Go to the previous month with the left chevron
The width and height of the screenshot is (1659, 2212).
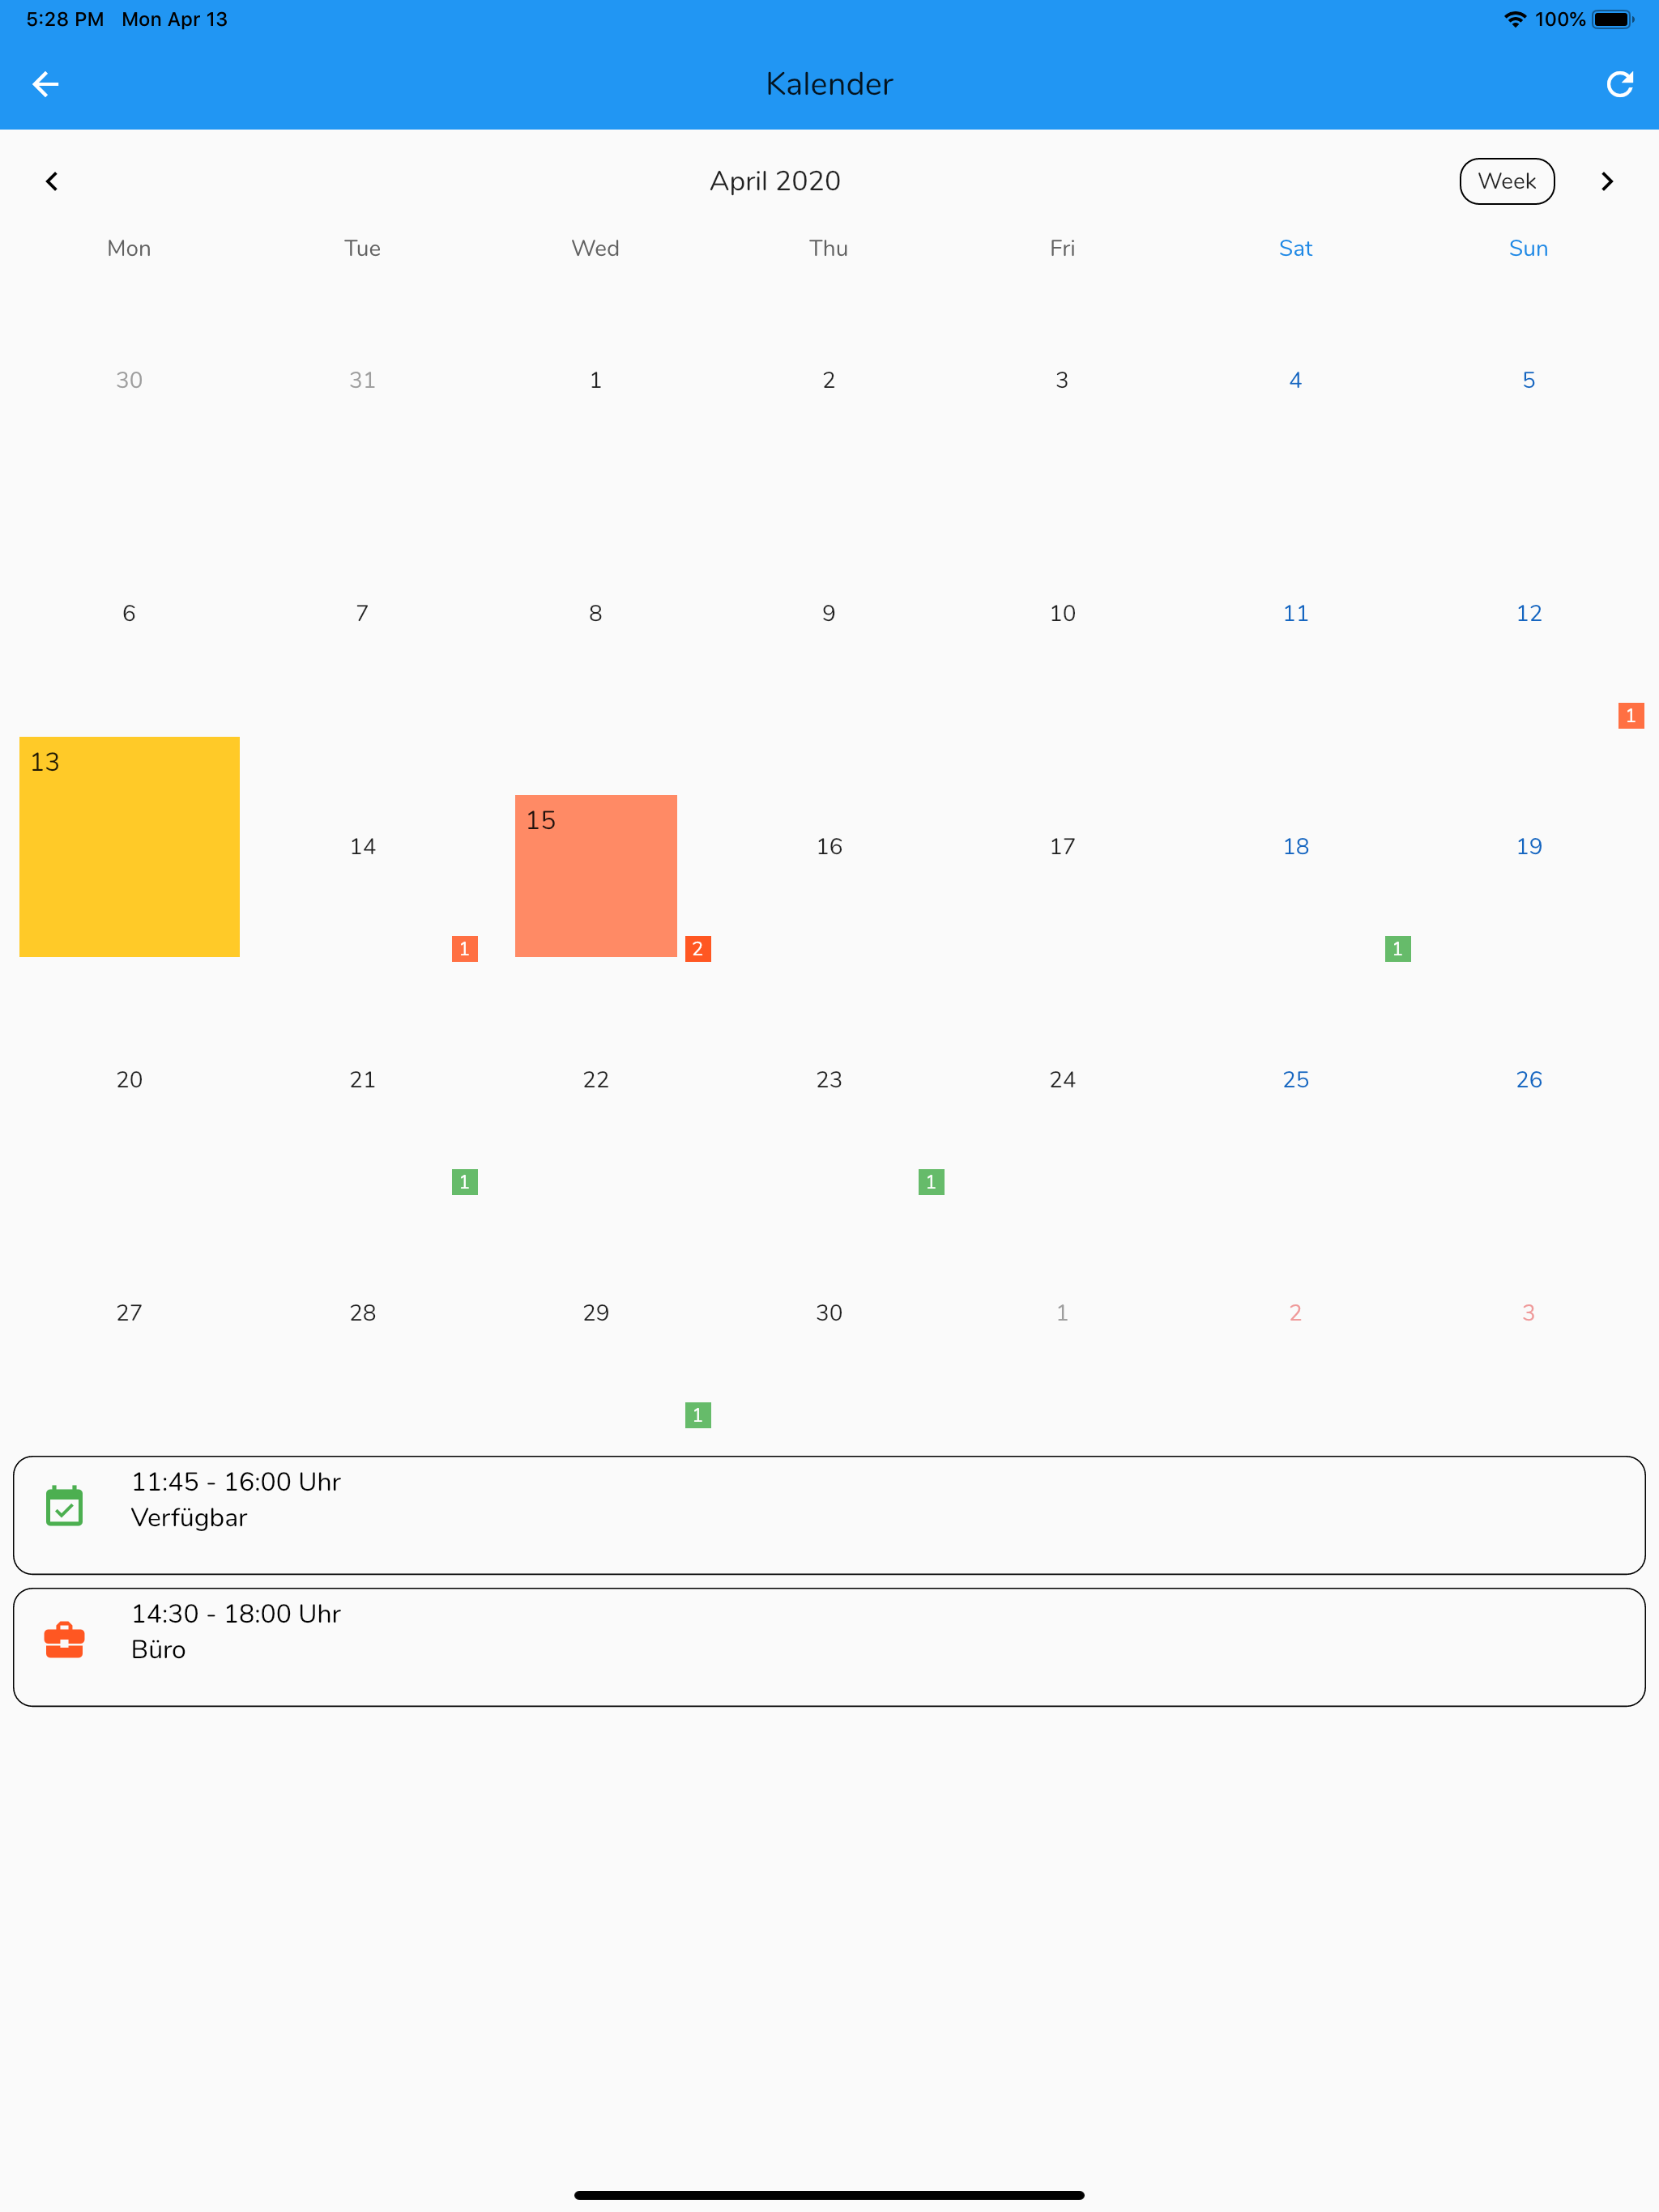(52, 181)
